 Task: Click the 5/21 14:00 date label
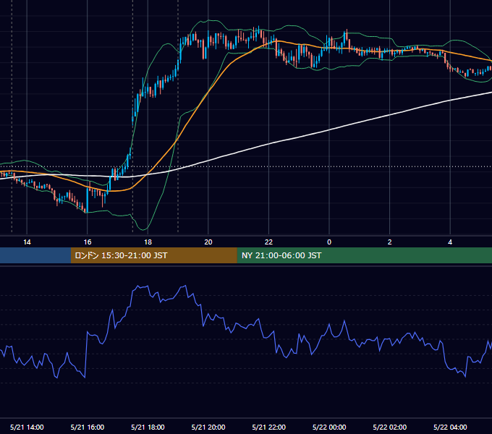tap(27, 427)
